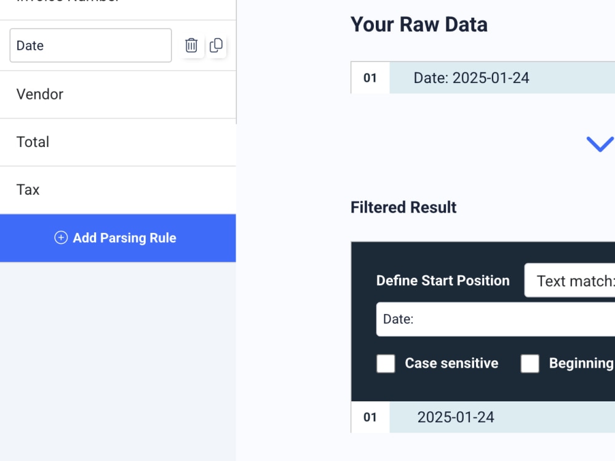The height and width of the screenshot is (461, 615).
Task: Duplicate the Date parsing rule with copy icon
Action: point(216,45)
